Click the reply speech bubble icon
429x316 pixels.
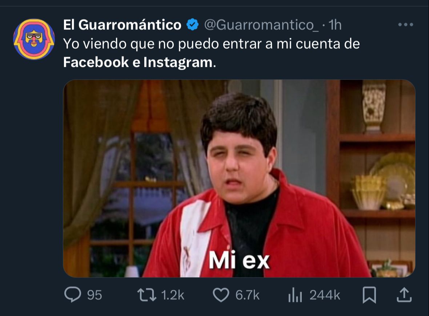click(x=72, y=295)
